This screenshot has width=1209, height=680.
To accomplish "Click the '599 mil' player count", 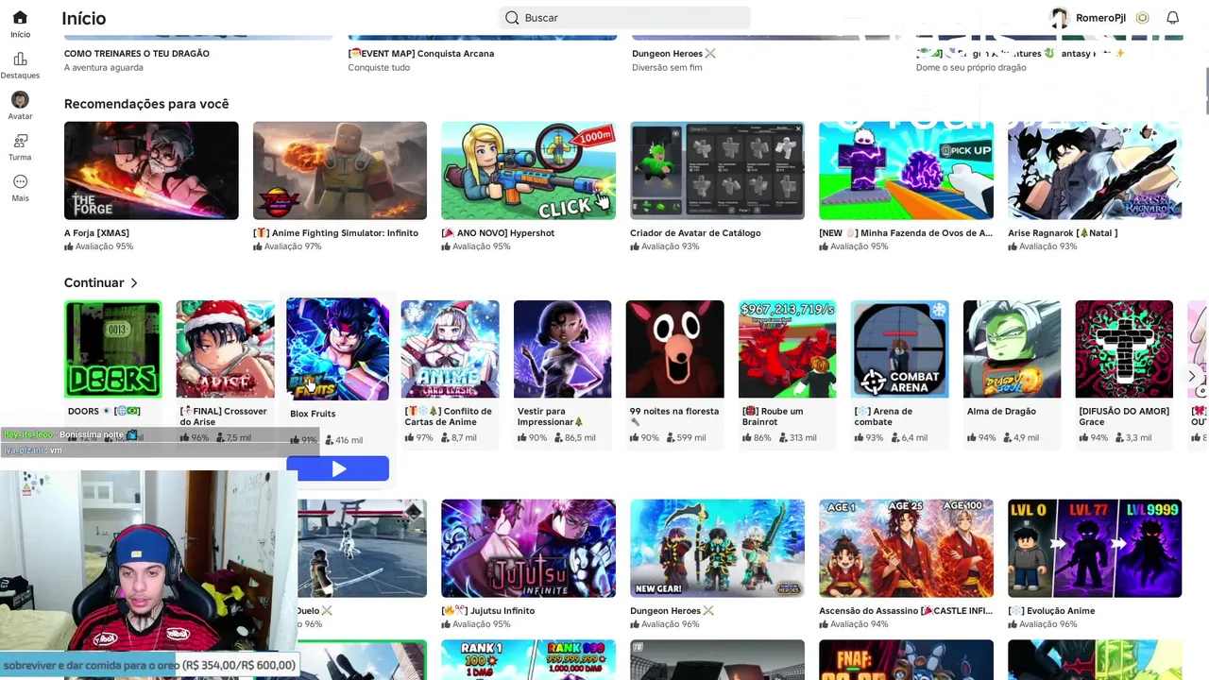I will click(x=686, y=438).
